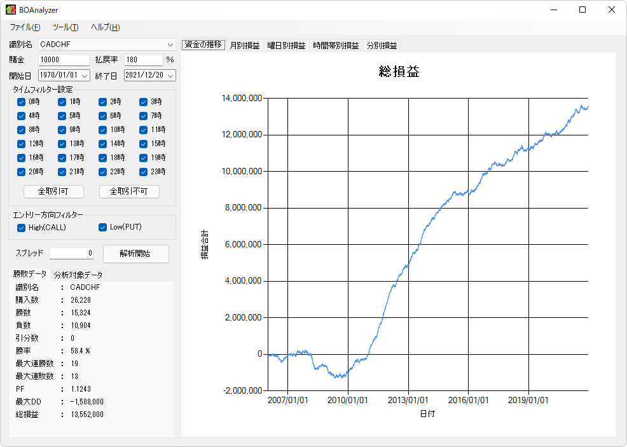The height and width of the screenshot is (447, 627).
Task: Toggle the 21時 time checkbox
Action: (62, 172)
